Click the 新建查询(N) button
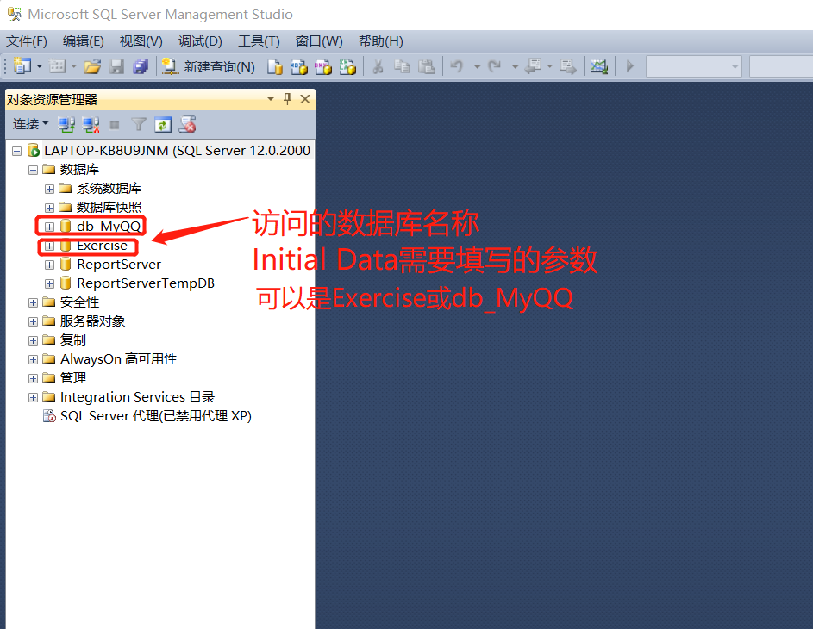 (208, 66)
